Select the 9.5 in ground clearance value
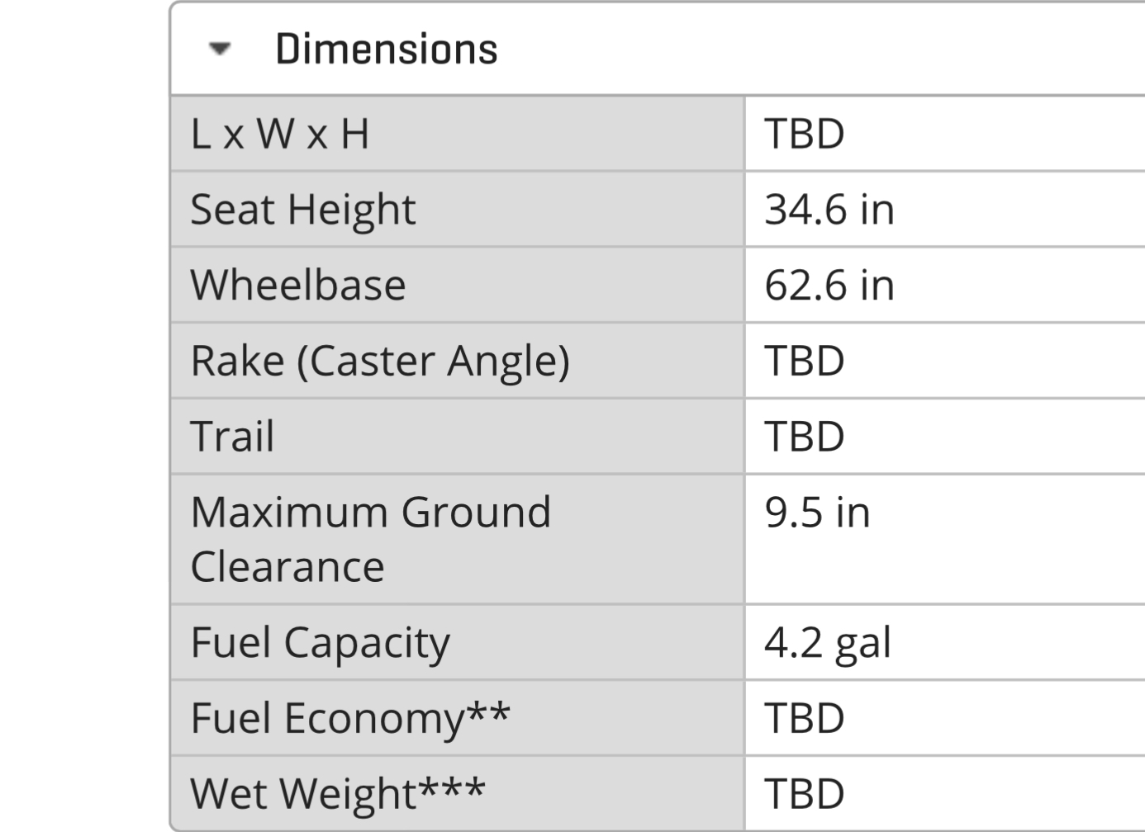This screenshot has width=1145, height=832. click(817, 513)
